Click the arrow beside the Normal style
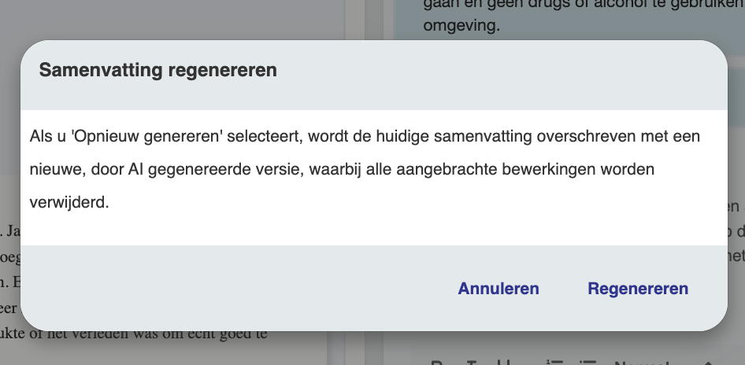The width and height of the screenshot is (745, 365). [706, 363]
